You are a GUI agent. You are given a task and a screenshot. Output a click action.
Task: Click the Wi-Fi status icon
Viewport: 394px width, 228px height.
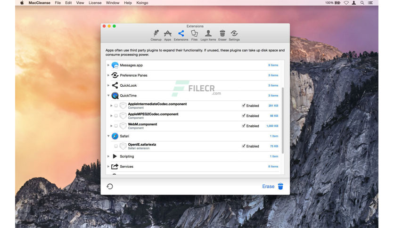click(x=346, y=3)
